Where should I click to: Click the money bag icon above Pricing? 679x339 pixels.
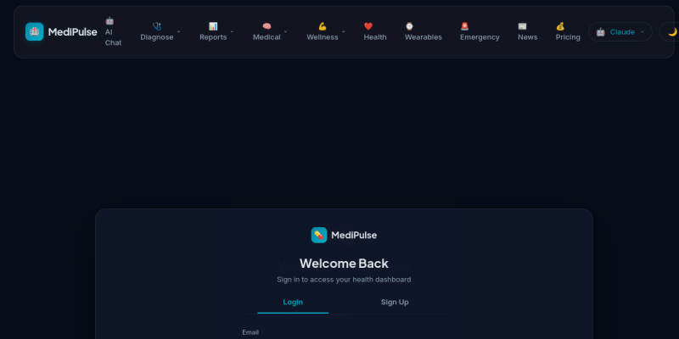[560, 26]
